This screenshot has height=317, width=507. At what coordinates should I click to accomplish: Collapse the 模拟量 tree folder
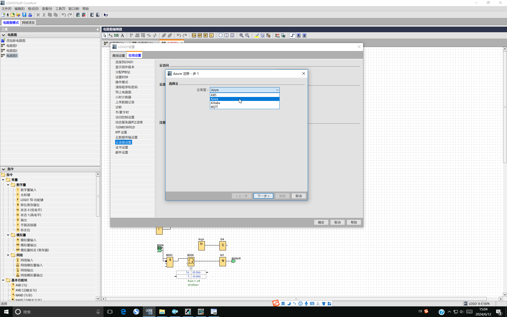coord(8,235)
